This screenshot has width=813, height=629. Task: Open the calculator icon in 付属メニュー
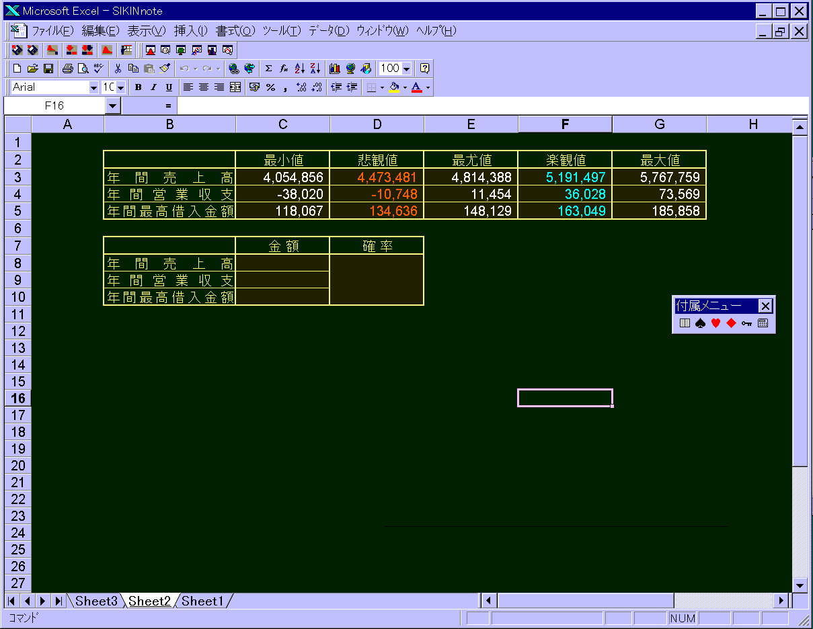pos(763,323)
